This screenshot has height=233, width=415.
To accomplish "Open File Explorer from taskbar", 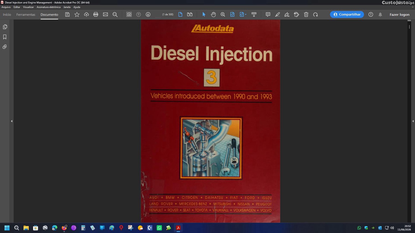I will click(x=26, y=228).
